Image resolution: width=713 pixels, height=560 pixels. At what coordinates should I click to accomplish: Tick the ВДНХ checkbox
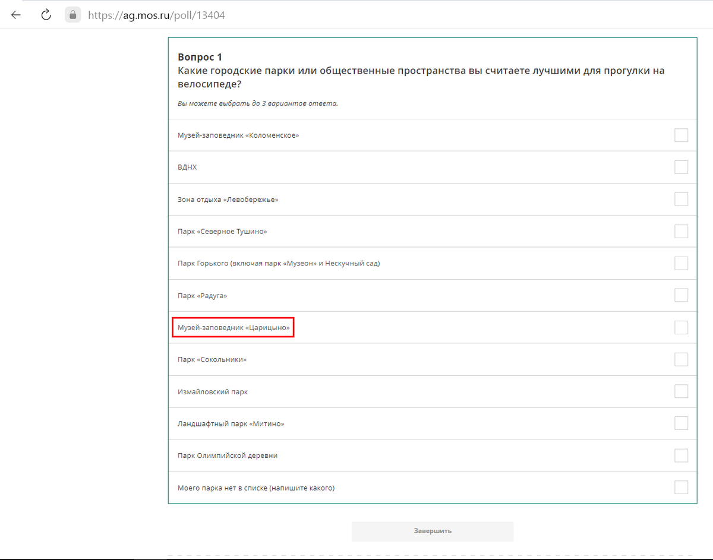[x=681, y=167]
